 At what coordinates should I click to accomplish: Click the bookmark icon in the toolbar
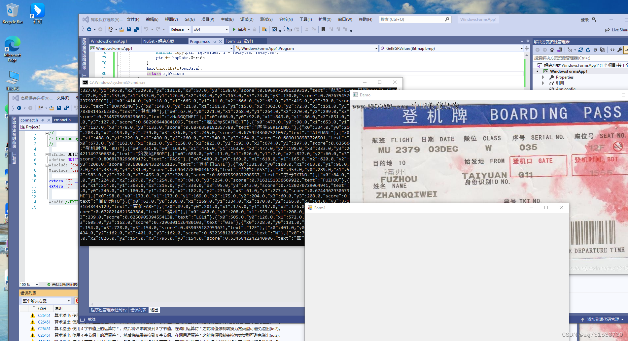(x=323, y=29)
